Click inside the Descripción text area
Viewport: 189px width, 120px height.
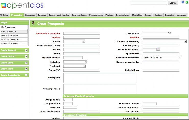click(100, 78)
